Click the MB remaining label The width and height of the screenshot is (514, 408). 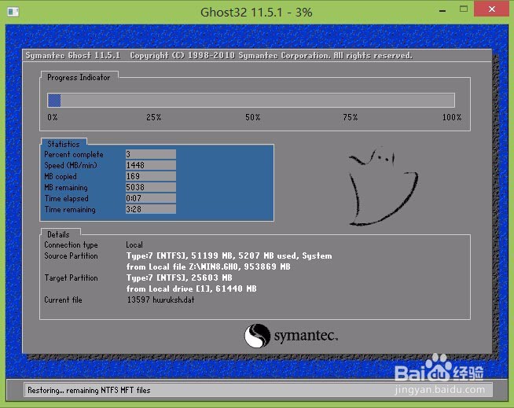click(x=66, y=188)
